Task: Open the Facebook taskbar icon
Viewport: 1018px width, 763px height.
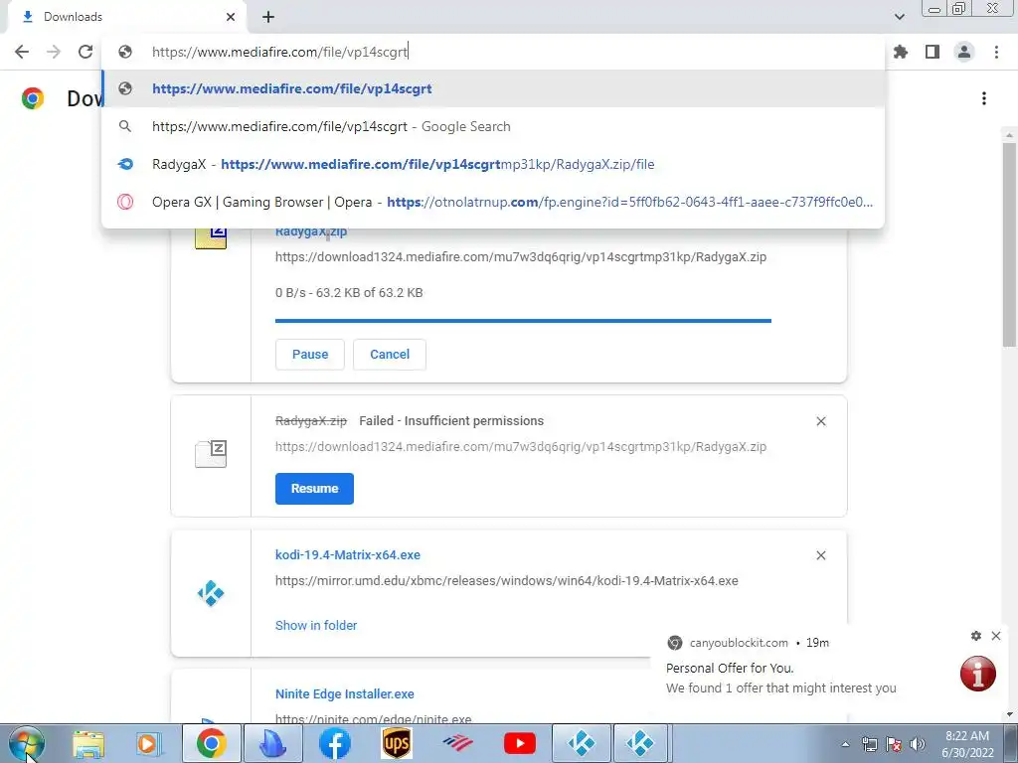Action: click(x=334, y=743)
